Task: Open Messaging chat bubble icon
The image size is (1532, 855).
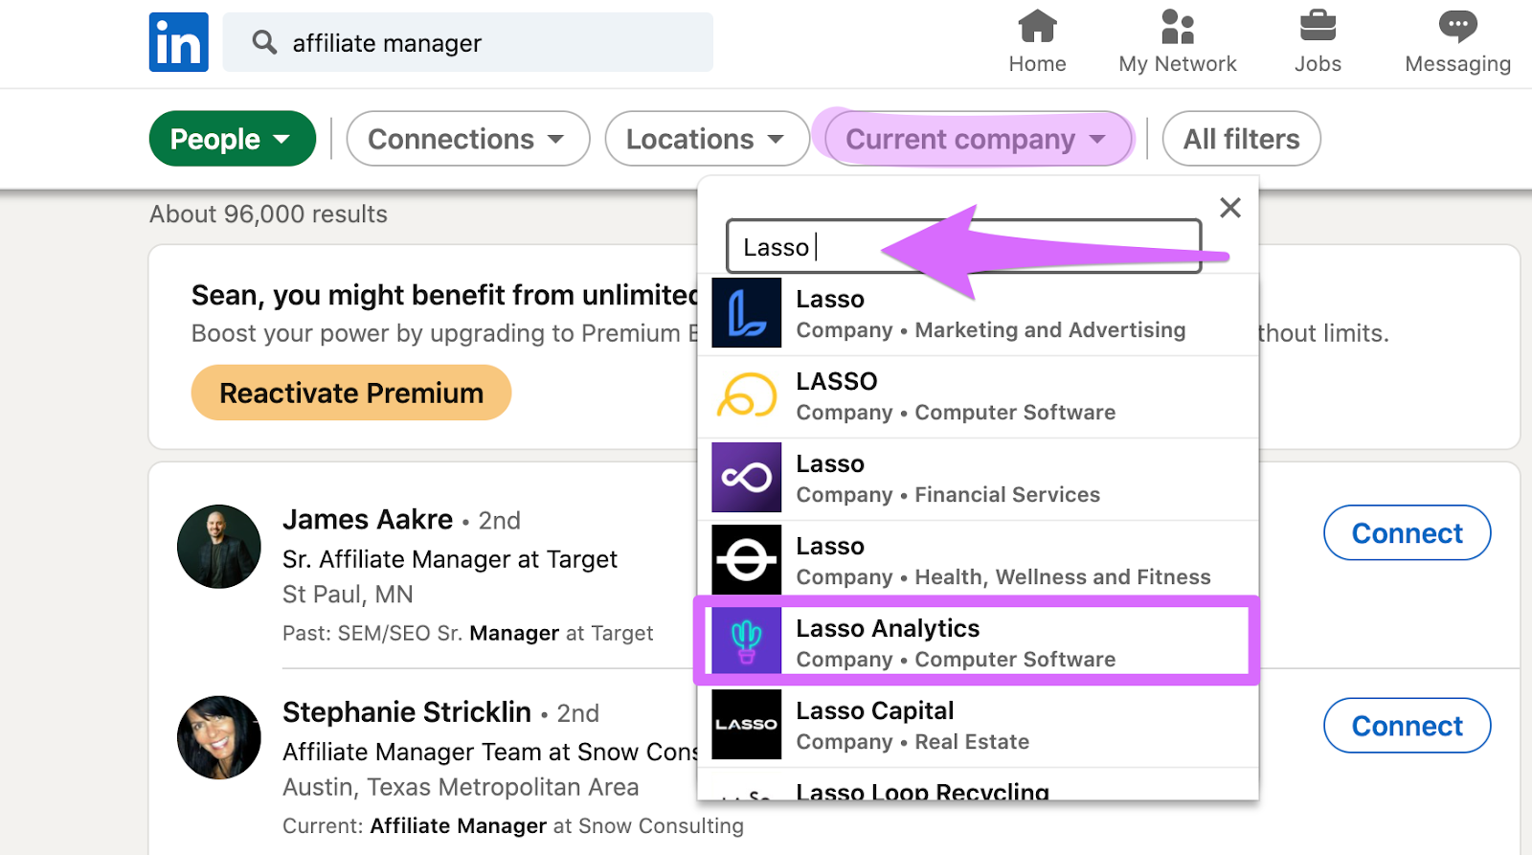Action: point(1457,26)
